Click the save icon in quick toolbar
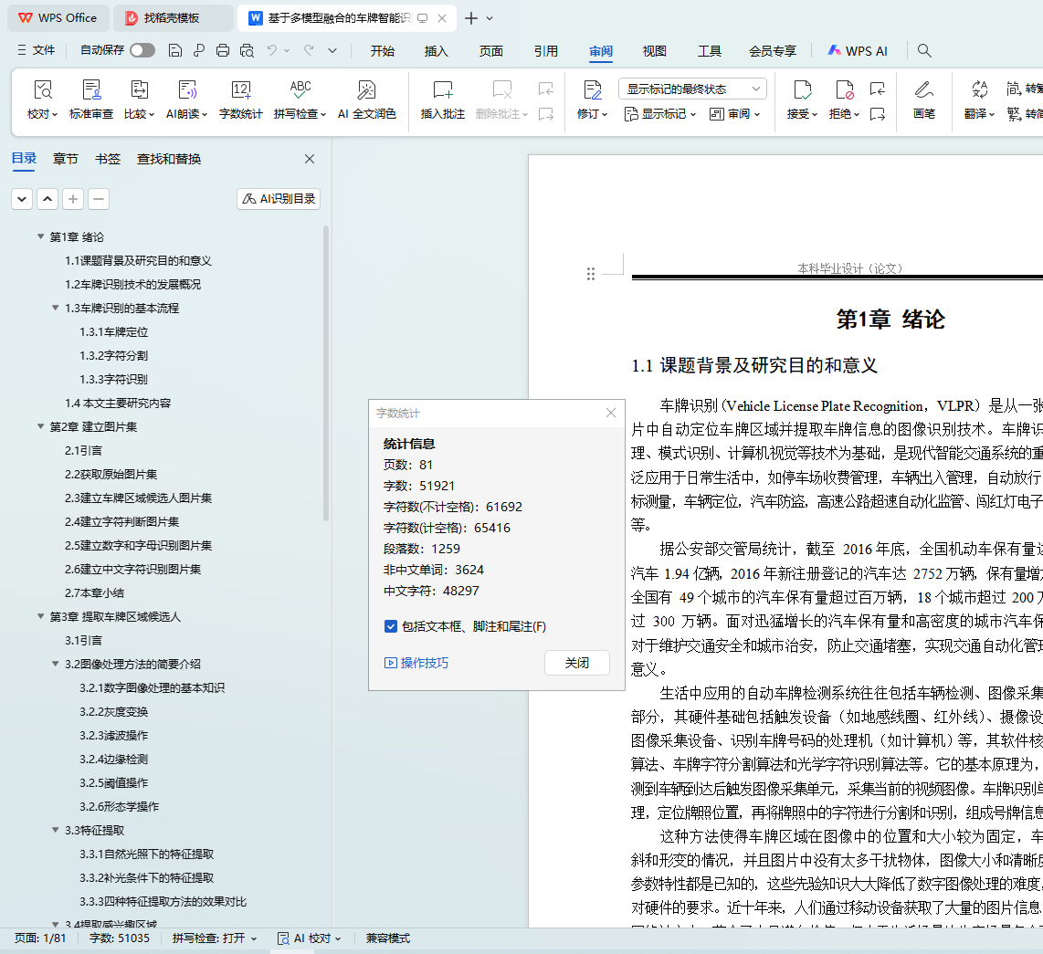The image size is (1043, 954). pos(175,50)
